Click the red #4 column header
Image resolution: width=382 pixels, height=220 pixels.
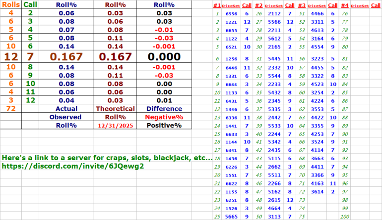click(345, 5)
